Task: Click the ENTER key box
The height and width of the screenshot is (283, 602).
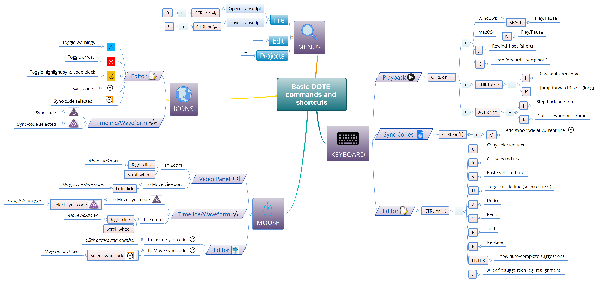Action: pos(478,260)
